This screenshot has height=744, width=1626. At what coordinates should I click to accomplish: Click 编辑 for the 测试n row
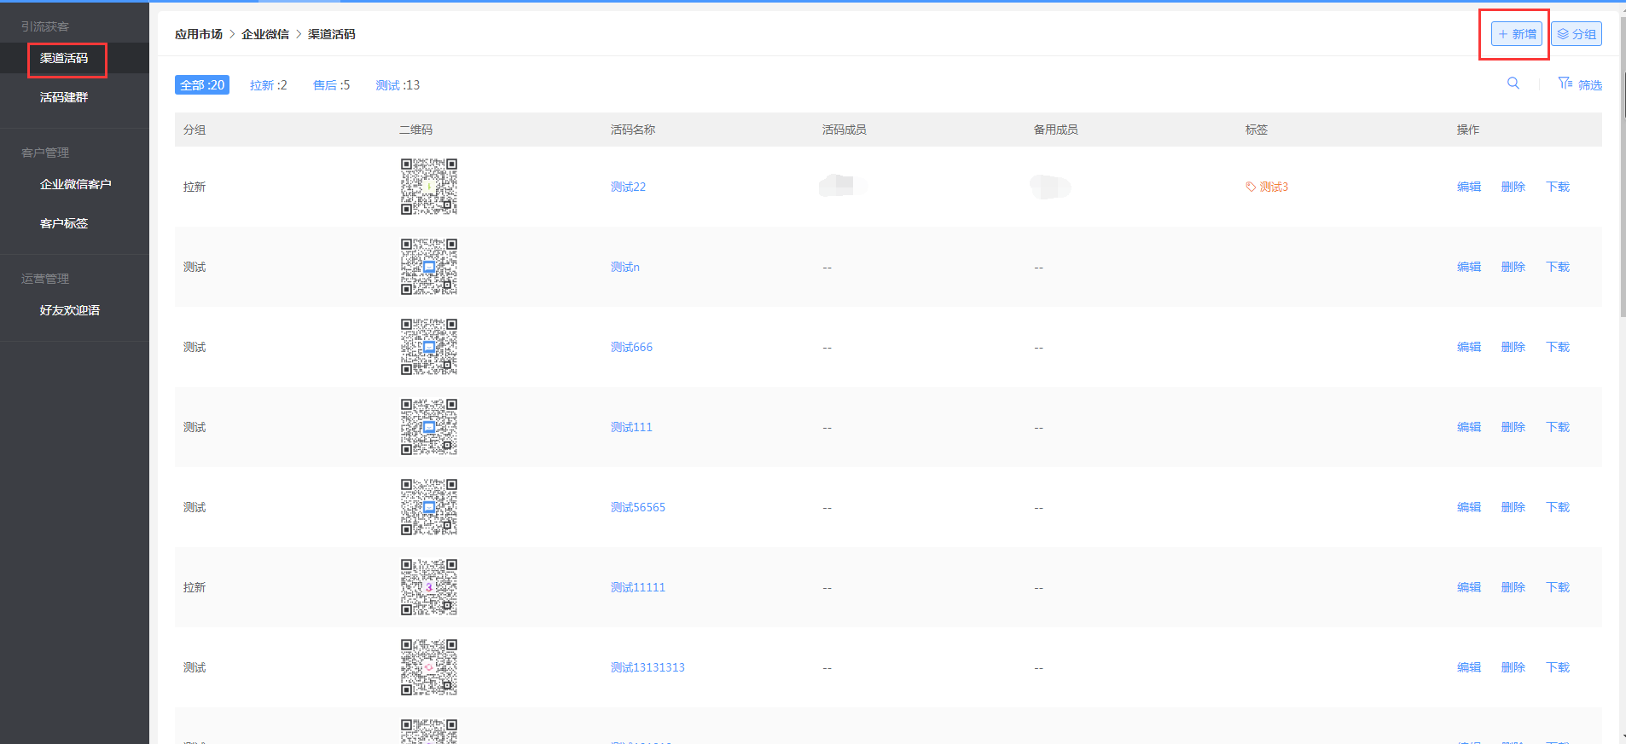1469,267
